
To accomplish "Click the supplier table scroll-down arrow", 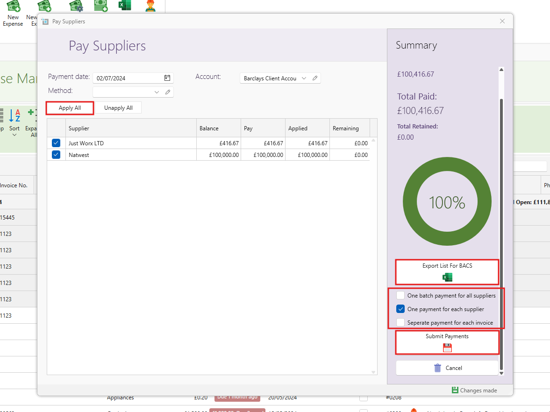I will tap(373, 372).
